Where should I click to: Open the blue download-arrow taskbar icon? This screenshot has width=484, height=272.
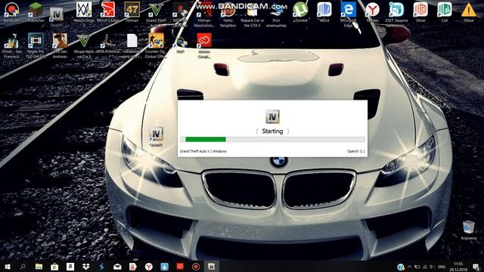pos(165,267)
